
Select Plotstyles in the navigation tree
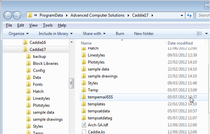tap(41, 105)
